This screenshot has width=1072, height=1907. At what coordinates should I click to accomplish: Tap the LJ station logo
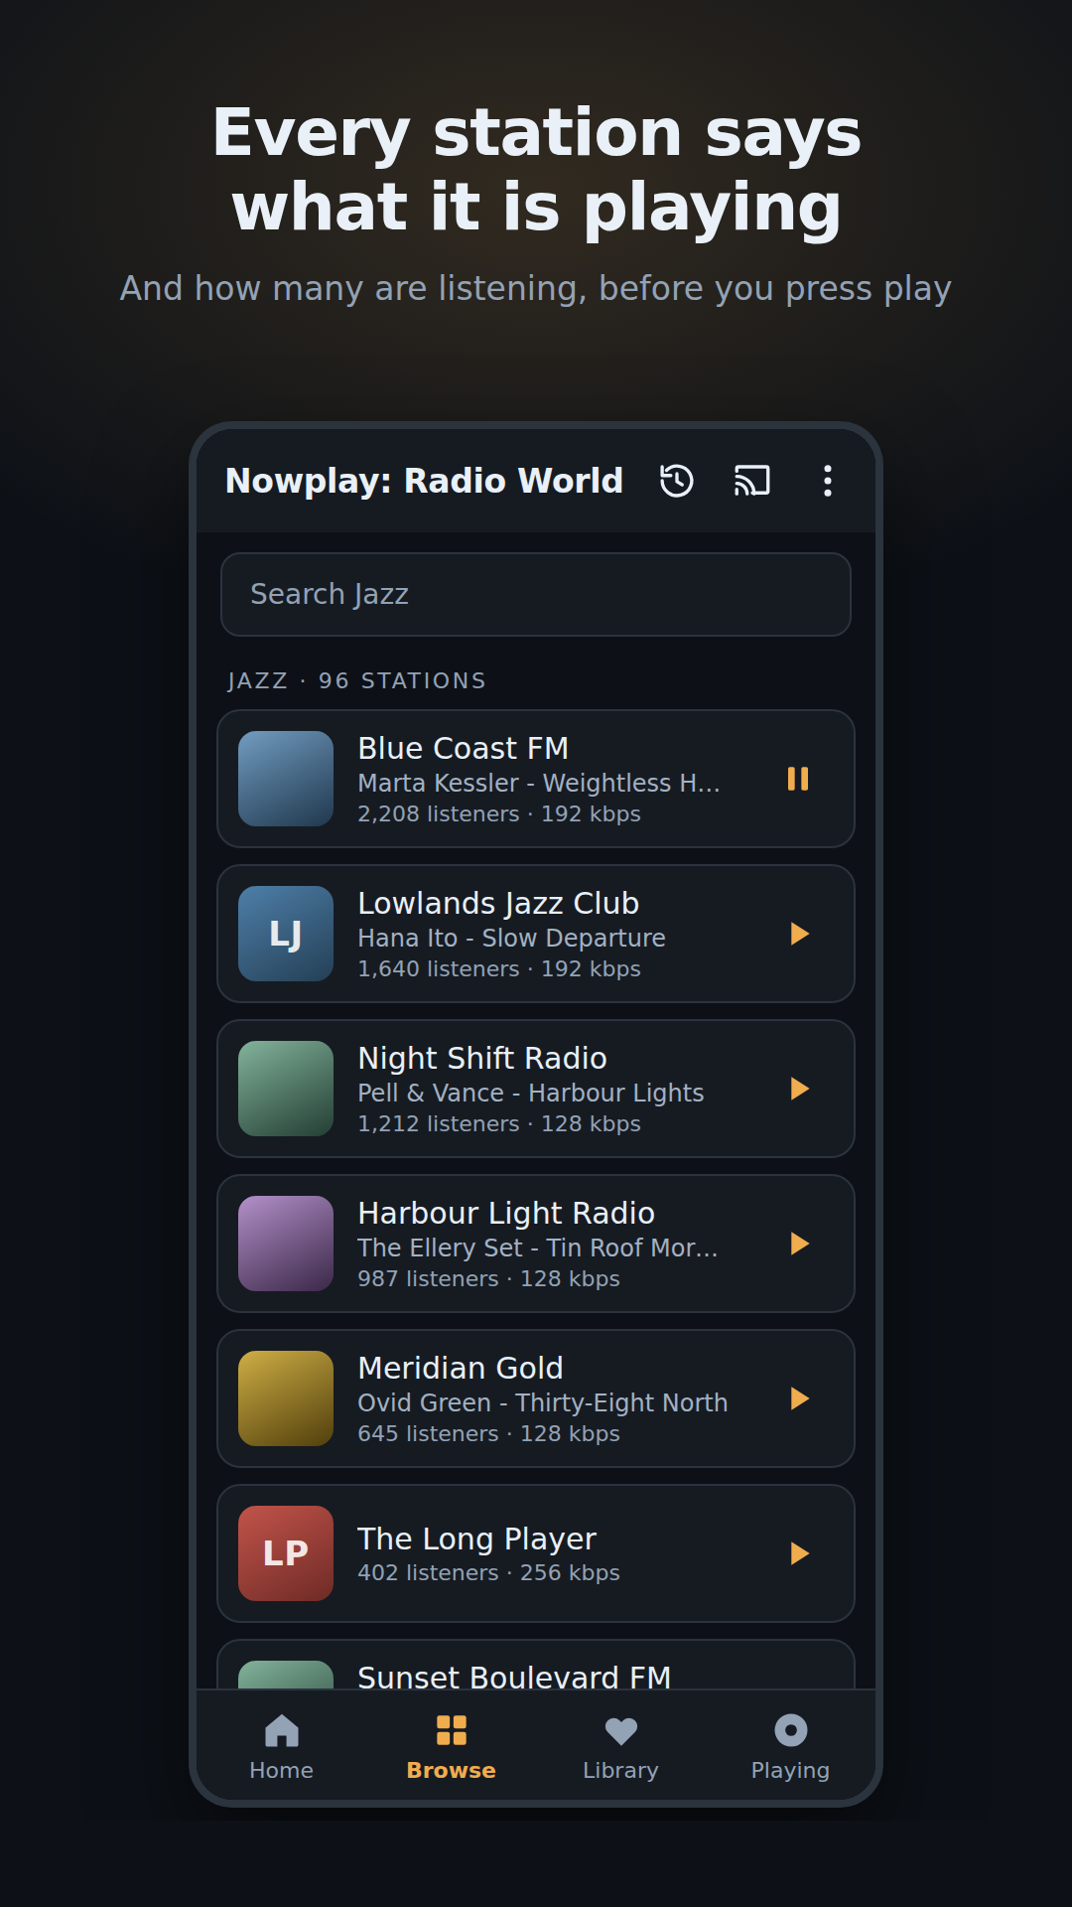click(286, 934)
